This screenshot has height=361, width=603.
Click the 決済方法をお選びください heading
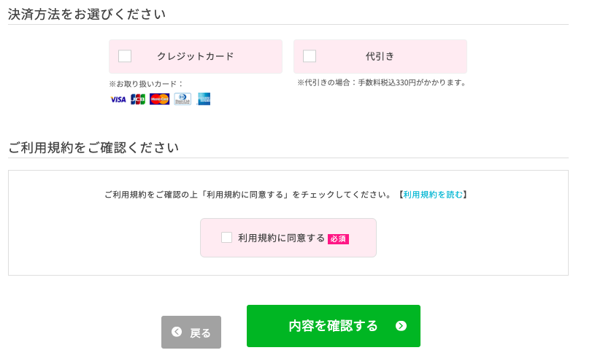87,14
